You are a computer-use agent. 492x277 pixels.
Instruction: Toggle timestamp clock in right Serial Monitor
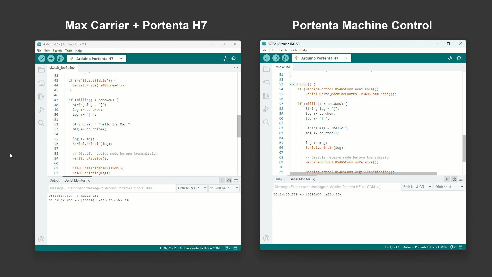tap(454, 179)
